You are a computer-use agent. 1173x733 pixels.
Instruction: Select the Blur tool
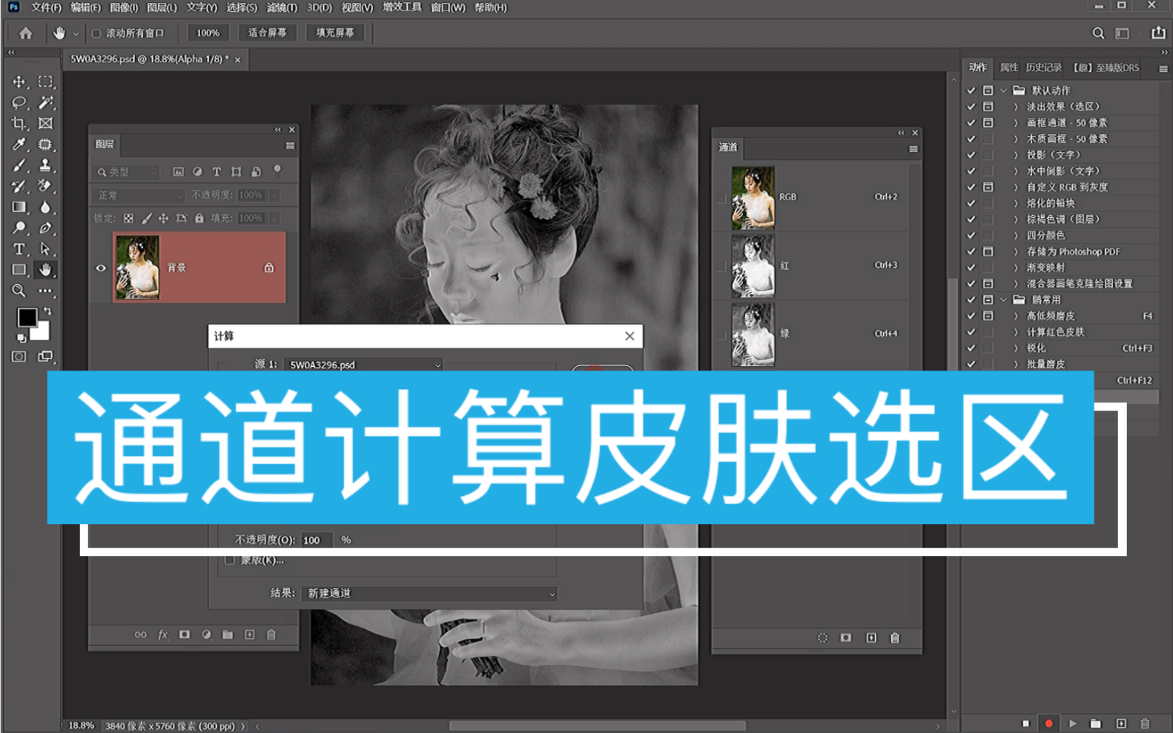point(46,208)
